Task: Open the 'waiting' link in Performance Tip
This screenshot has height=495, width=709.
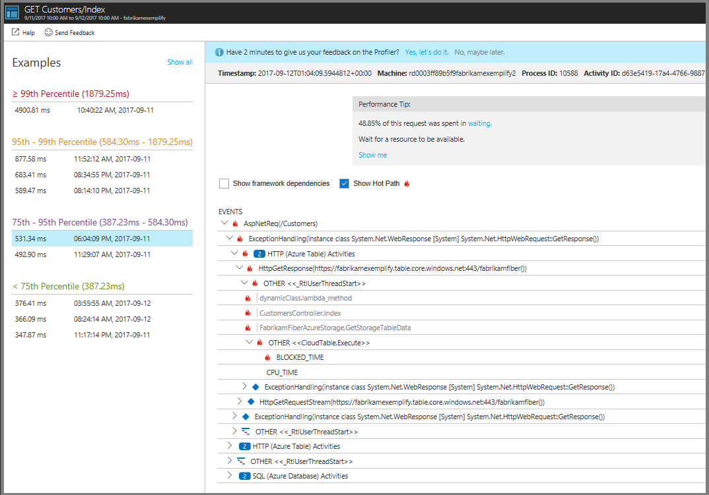Action: point(480,123)
